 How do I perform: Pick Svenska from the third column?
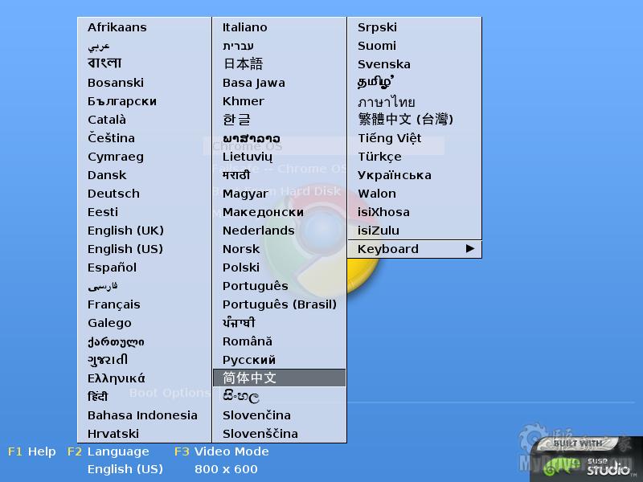click(x=383, y=64)
